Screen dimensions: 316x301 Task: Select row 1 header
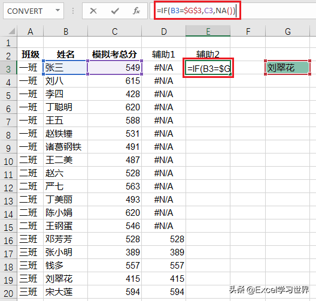point(8,43)
